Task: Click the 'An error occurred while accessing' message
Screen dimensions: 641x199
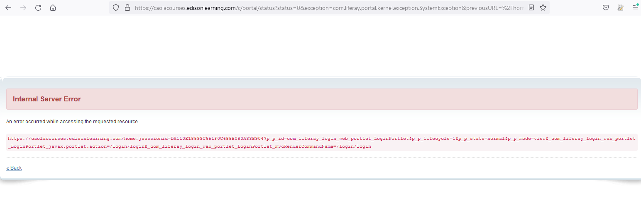Action: click(x=73, y=122)
